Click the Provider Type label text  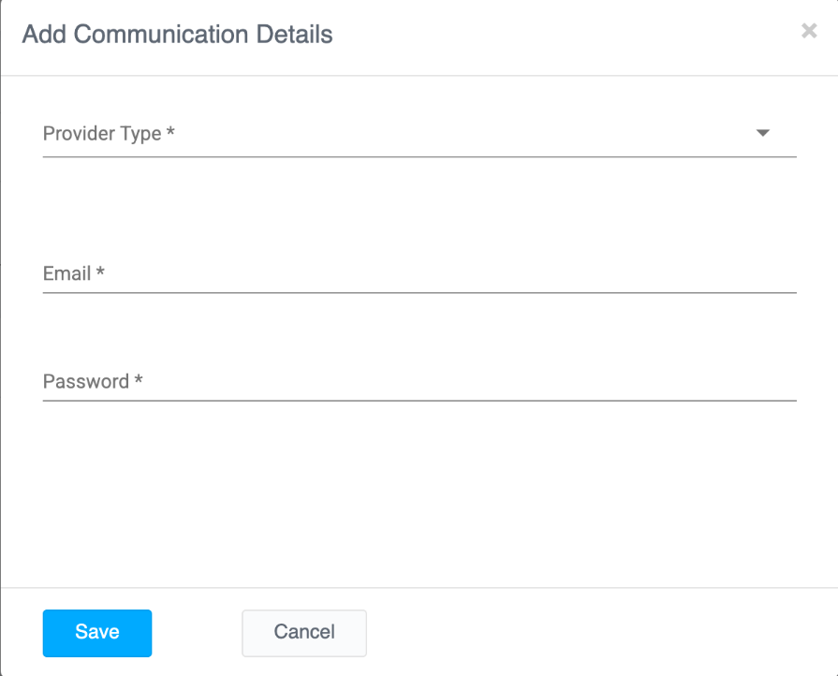click(102, 134)
